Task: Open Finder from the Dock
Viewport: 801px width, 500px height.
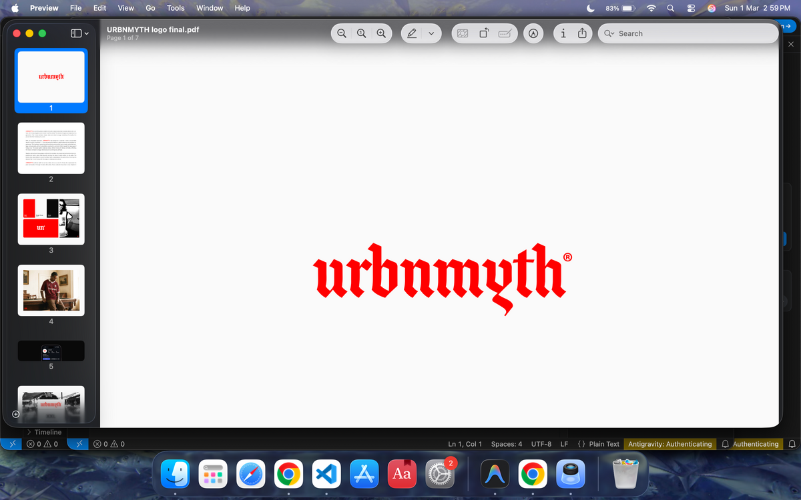Action: (176, 474)
